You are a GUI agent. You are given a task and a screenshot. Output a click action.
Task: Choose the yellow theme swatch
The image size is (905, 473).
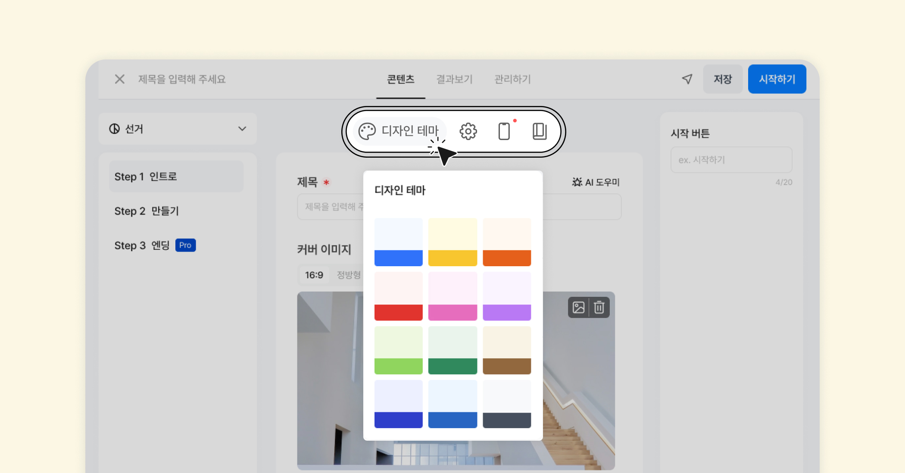pos(452,242)
